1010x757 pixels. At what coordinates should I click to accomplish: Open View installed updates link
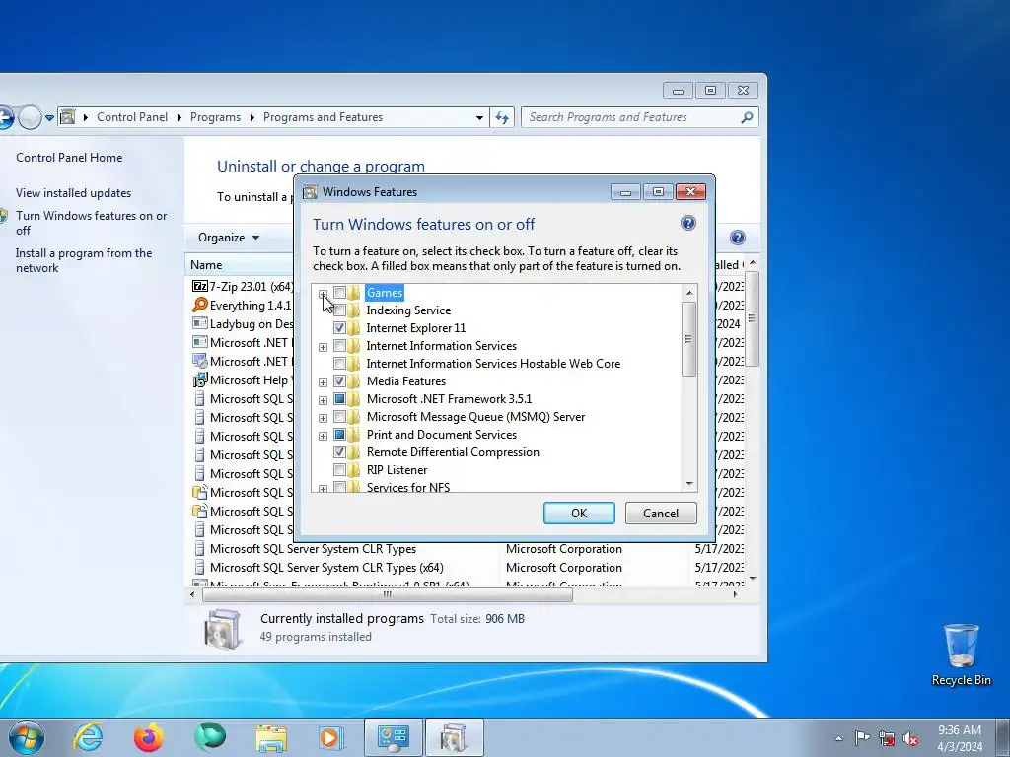[x=73, y=193]
